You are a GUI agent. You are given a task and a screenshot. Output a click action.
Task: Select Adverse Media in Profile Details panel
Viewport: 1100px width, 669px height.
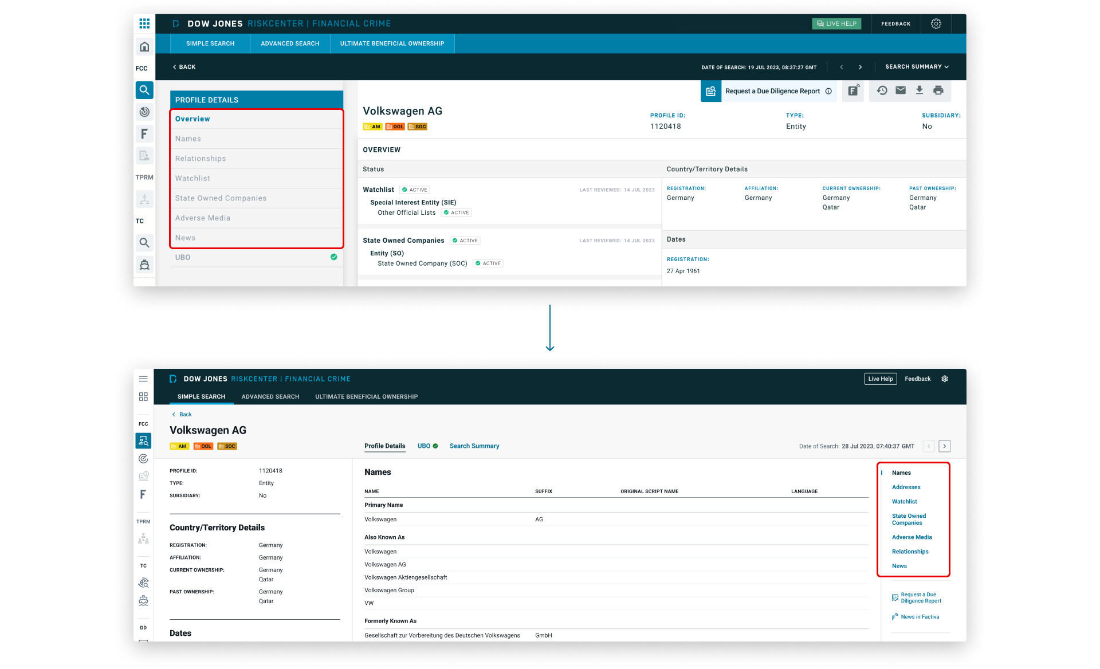click(x=256, y=218)
